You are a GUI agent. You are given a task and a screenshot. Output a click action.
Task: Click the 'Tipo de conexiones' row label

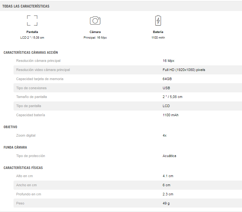31,88
